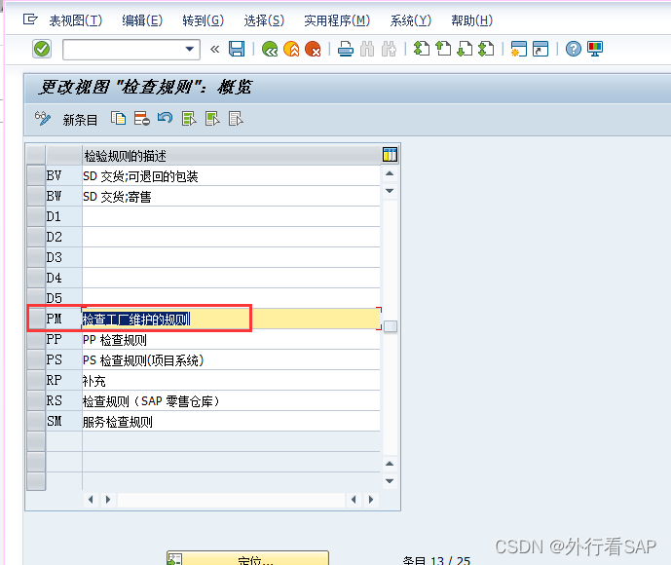Select the row selector for D1
This screenshot has height=565, width=671.
point(36,216)
